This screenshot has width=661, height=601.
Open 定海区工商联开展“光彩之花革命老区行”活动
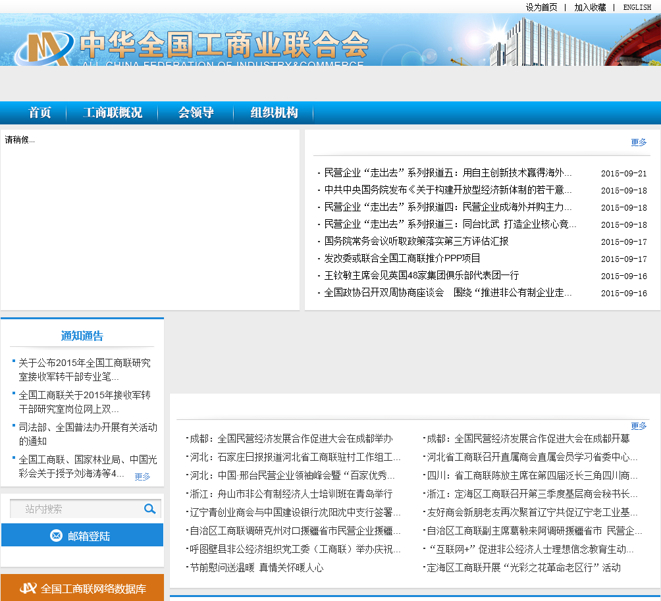tap(523, 567)
